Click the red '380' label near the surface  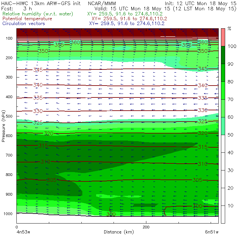pyautogui.click(x=111, y=214)
